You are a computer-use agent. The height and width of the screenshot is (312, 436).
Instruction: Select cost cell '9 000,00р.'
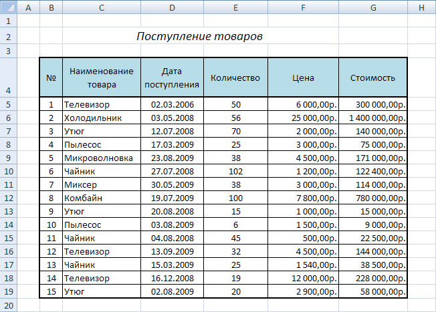coord(373,224)
